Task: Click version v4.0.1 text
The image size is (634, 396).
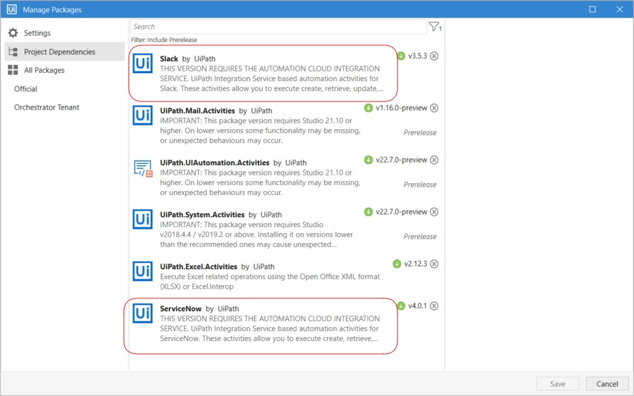Action: (x=417, y=306)
